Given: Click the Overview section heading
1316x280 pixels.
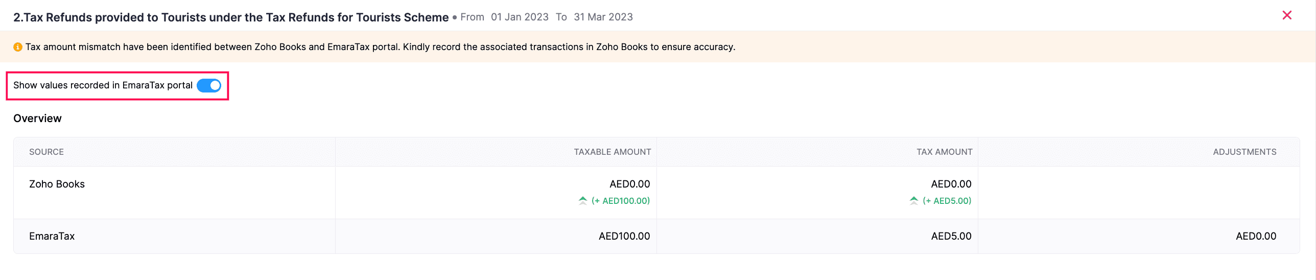Looking at the screenshot, I should (x=37, y=119).
